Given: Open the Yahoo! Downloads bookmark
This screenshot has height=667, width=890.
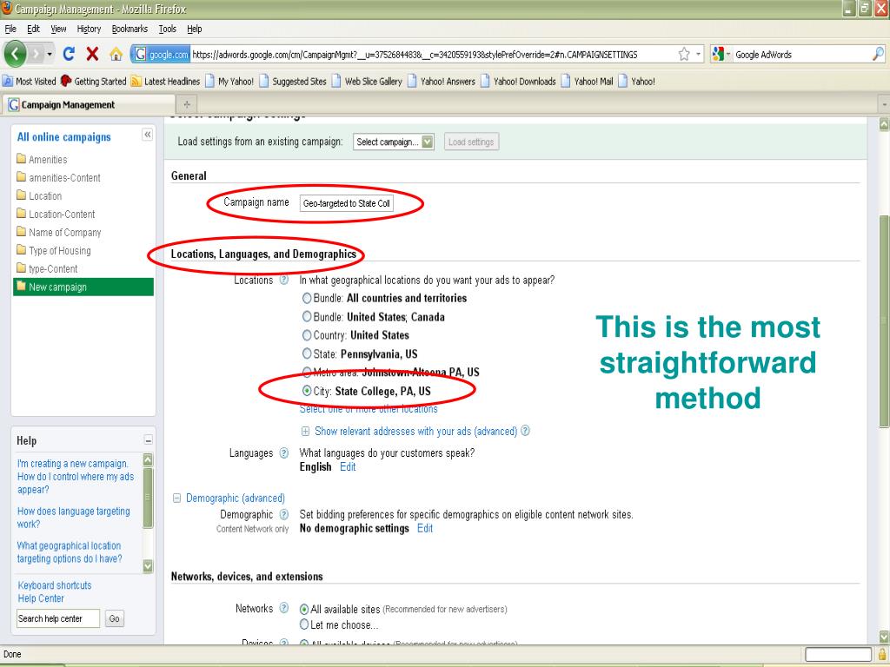Looking at the screenshot, I should coord(518,81).
